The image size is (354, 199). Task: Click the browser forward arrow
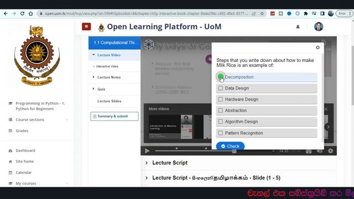[14, 13]
